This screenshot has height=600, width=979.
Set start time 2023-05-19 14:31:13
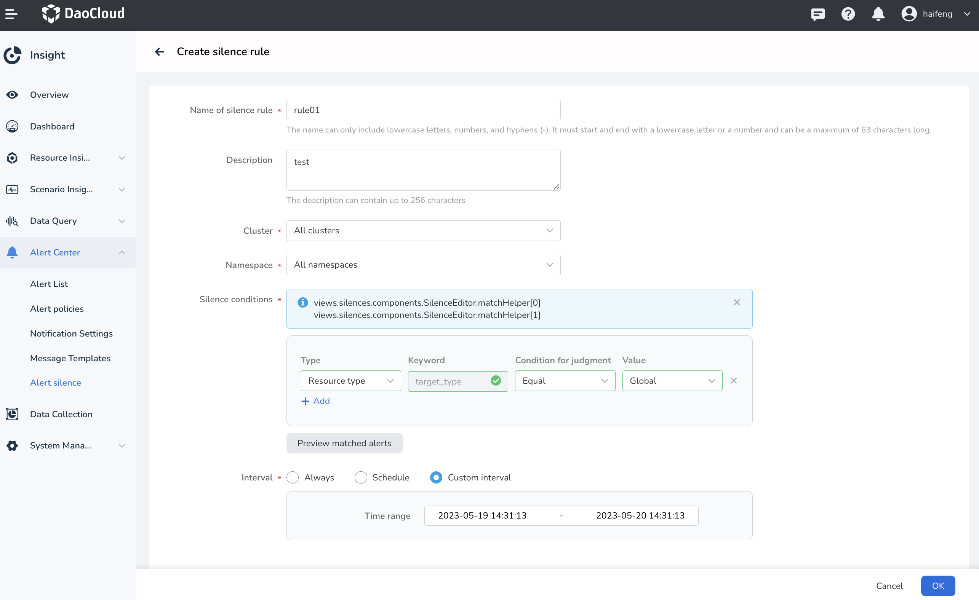click(x=482, y=515)
